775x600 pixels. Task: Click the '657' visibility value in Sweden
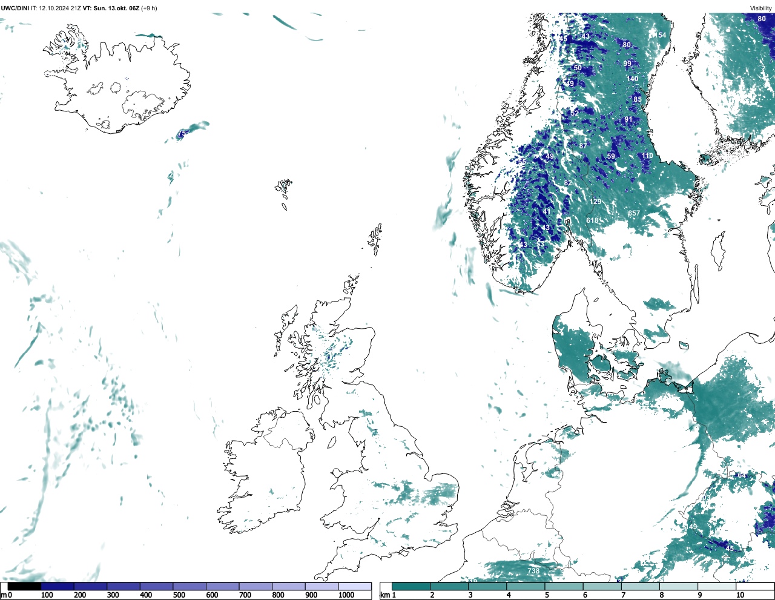pos(634,213)
